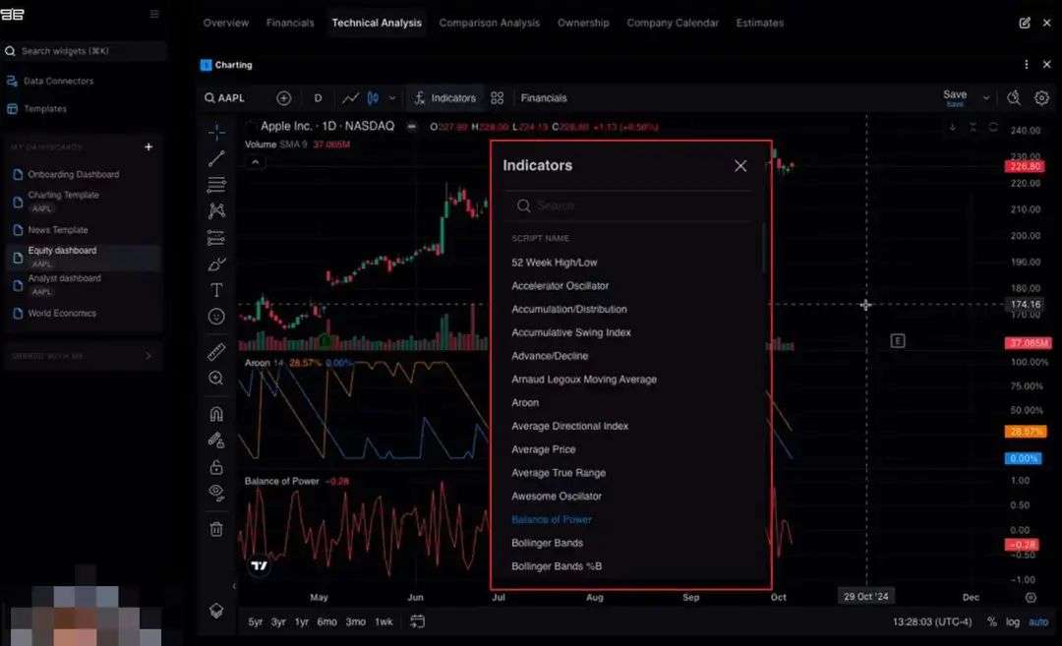Select the Text annotation tool
The height and width of the screenshot is (646, 1062).
pos(216,290)
